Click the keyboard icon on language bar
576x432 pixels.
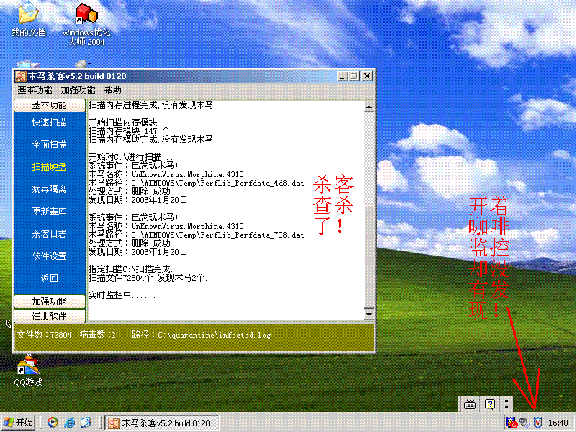pyautogui.click(x=470, y=405)
